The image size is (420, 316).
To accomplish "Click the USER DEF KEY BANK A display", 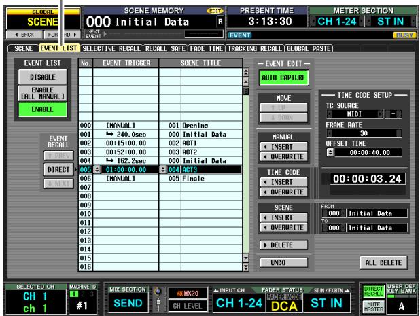I will click(401, 306).
